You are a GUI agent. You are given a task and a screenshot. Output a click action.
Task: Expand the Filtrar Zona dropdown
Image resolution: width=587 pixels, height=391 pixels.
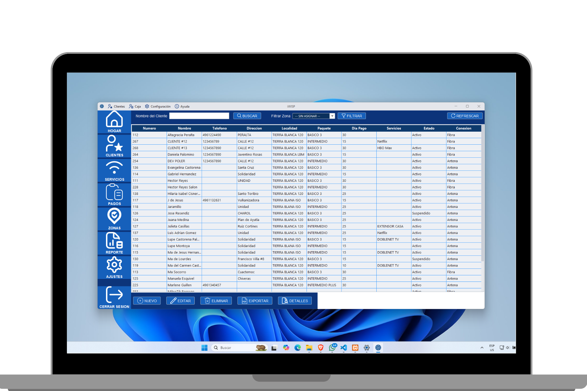pyautogui.click(x=332, y=116)
